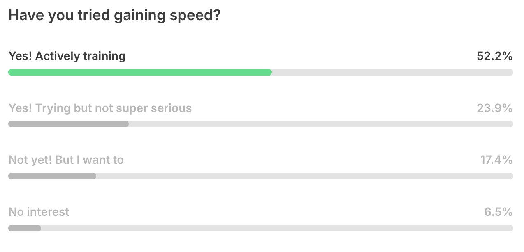Click the green progress bar for Actively training

click(140, 72)
